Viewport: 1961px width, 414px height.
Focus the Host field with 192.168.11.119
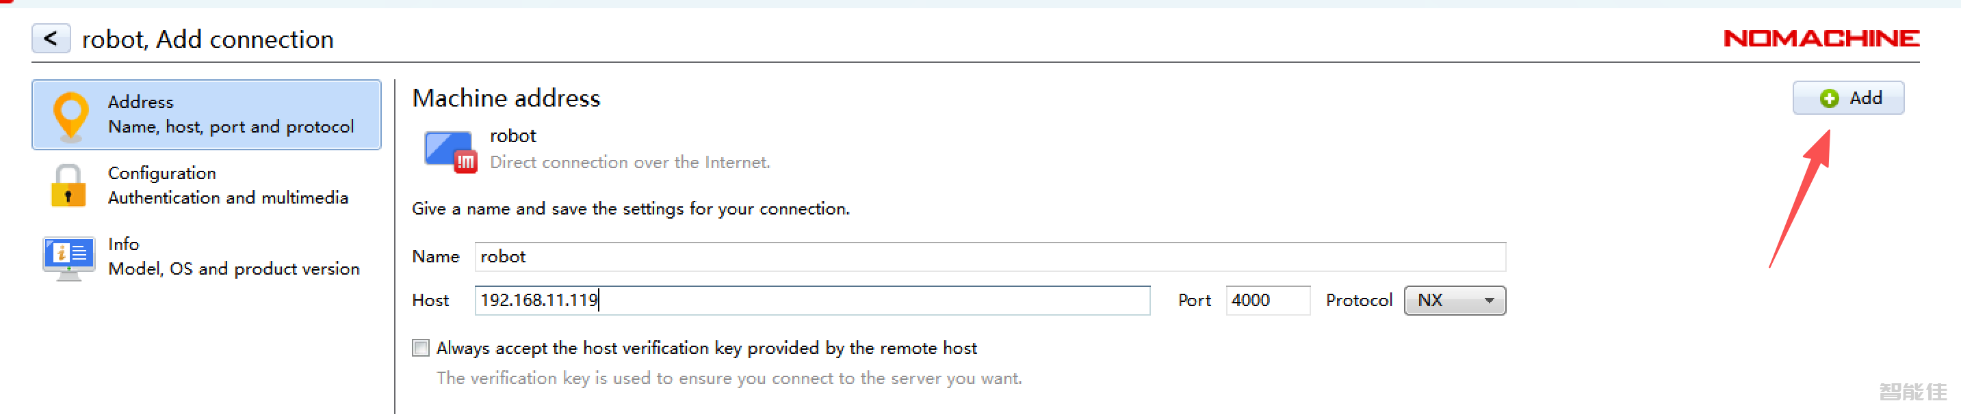(811, 300)
